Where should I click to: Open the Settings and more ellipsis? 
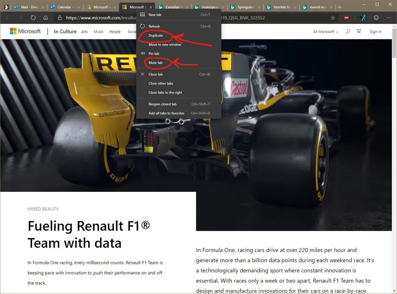click(x=389, y=18)
